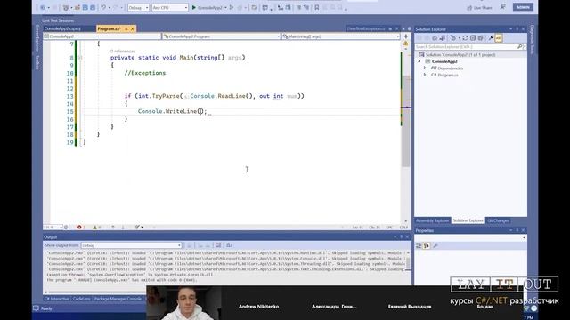The width and height of the screenshot is (570, 320).
Task: Switch to the Git Changes tab
Action: [498, 220]
